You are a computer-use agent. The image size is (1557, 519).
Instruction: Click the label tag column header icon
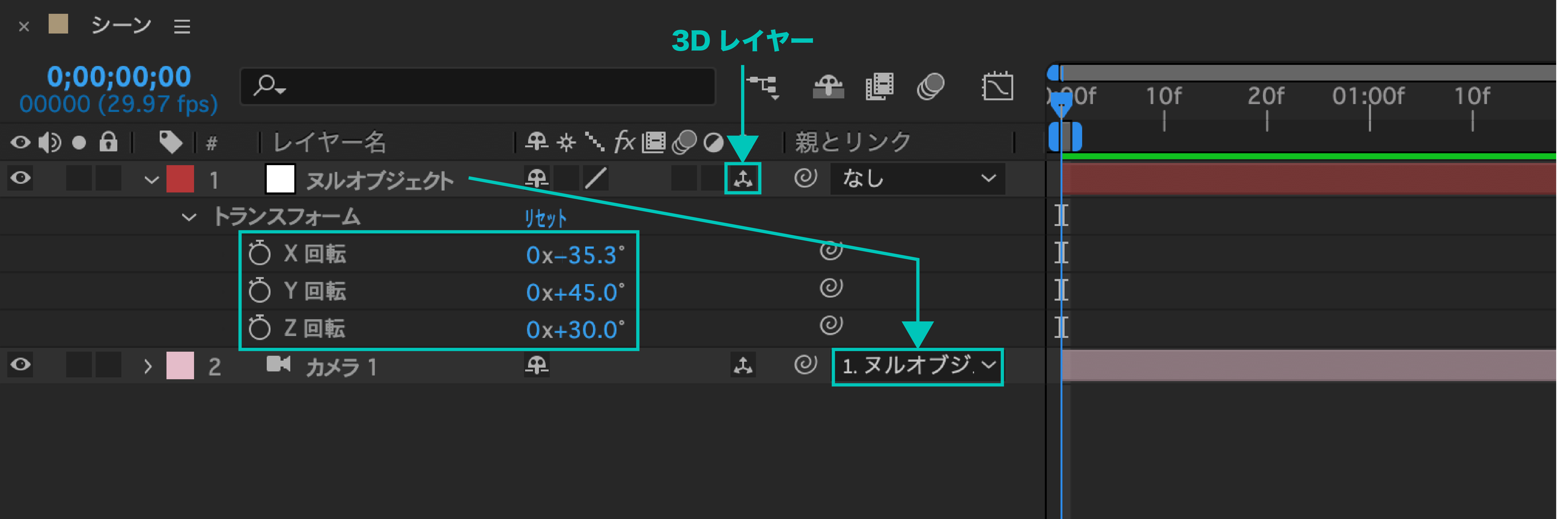[171, 142]
